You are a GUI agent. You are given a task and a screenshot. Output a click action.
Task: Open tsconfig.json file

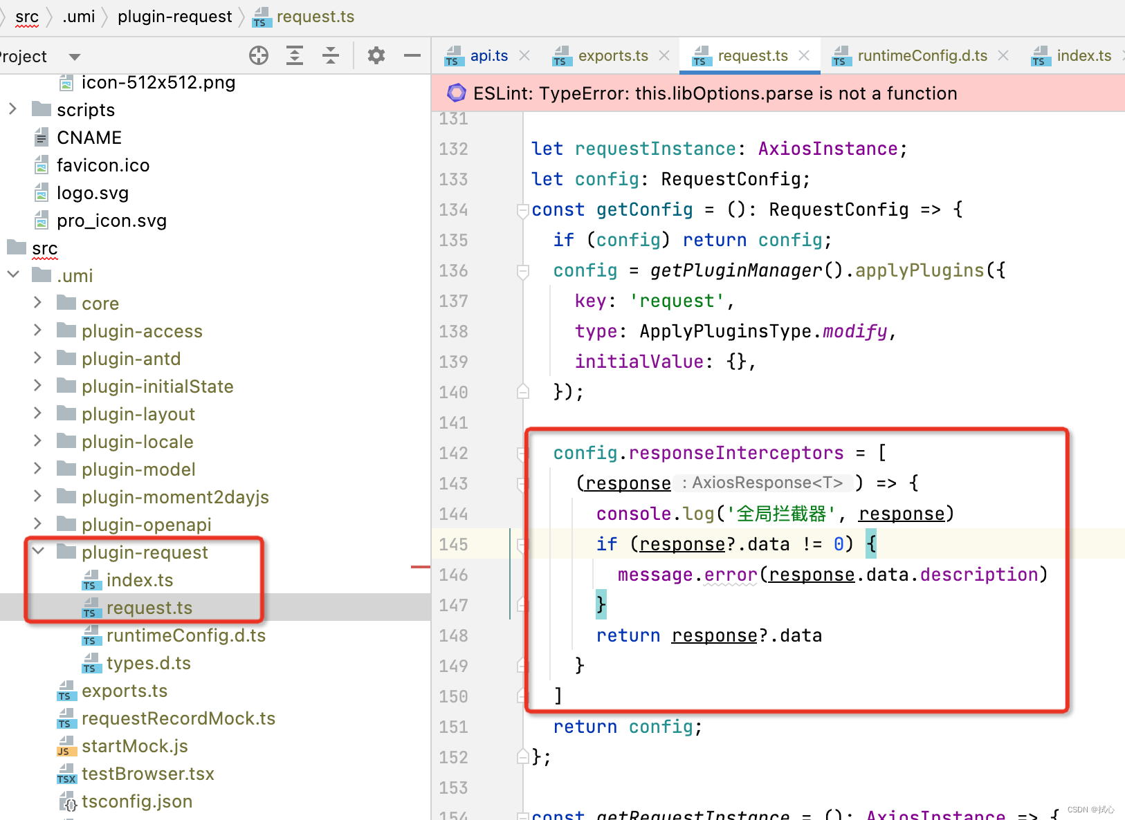click(137, 801)
